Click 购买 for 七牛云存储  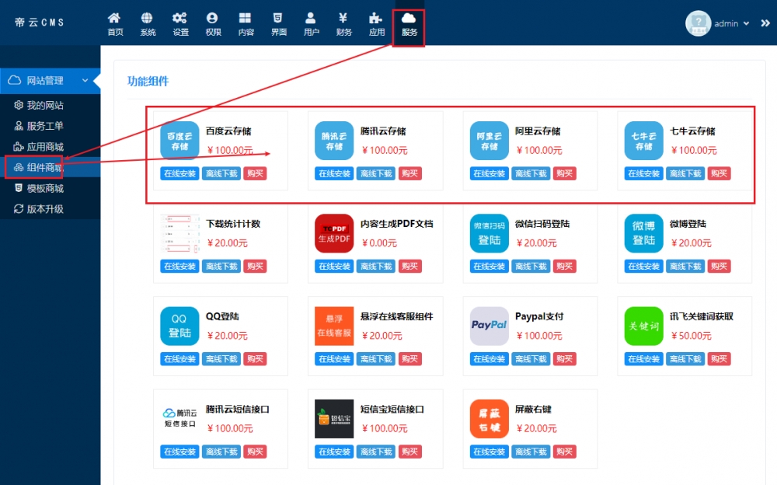point(719,173)
